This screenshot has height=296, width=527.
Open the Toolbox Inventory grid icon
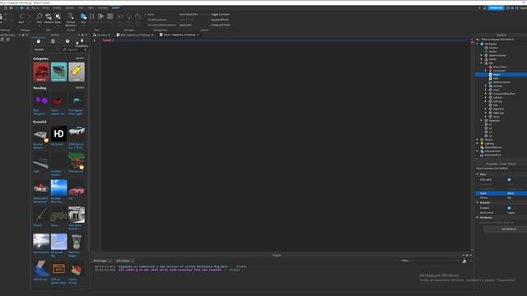click(x=53, y=41)
